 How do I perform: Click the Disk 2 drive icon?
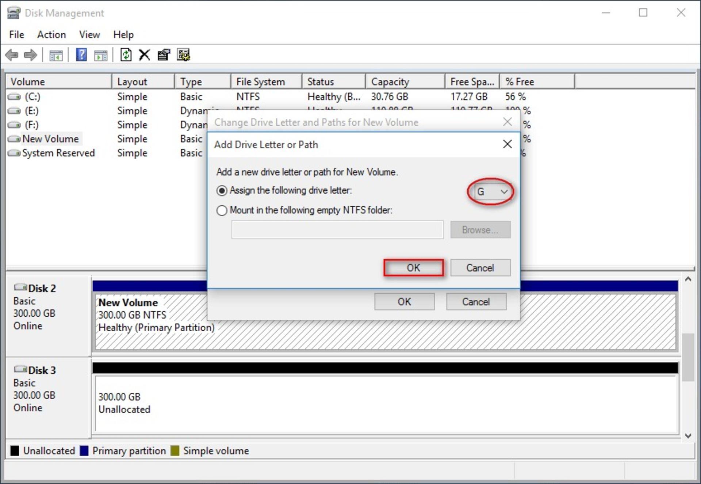click(x=20, y=287)
